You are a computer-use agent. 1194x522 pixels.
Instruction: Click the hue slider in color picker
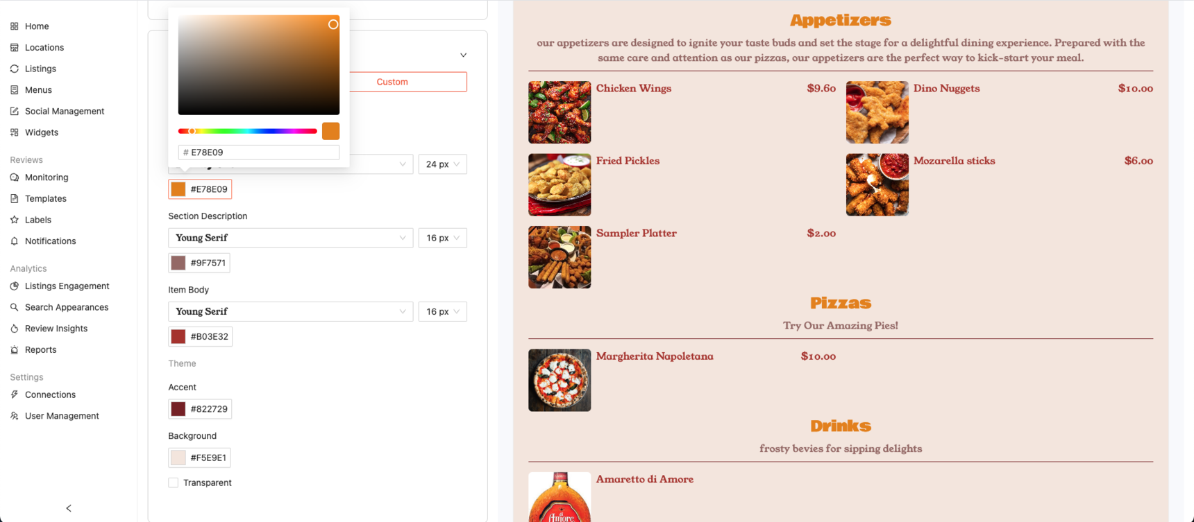tap(248, 131)
